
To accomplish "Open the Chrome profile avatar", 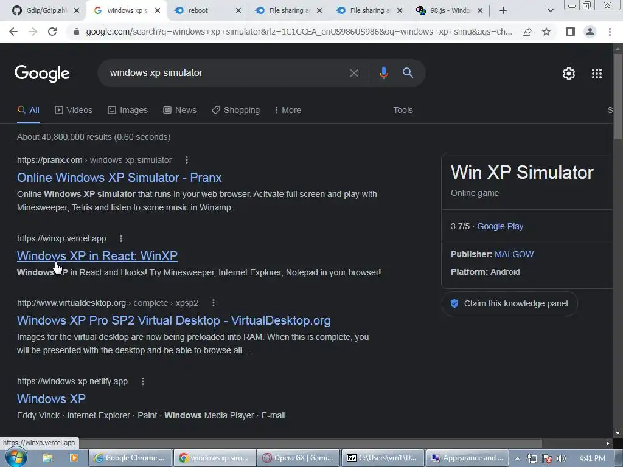I will 590,32.
